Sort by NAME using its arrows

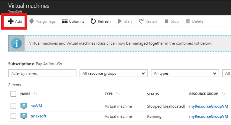pyautogui.click(x=35, y=93)
